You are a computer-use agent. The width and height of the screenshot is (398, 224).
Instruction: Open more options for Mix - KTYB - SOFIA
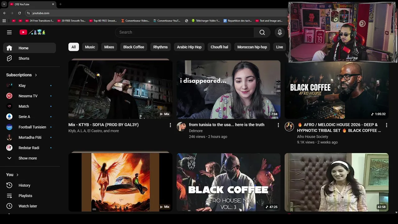pyautogui.click(x=170, y=125)
